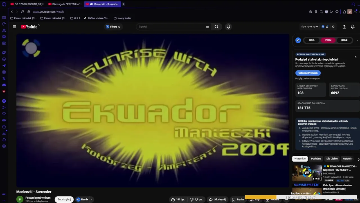Close the Return YouTube Dislike panel
The image size is (360, 203).
click(x=355, y=57)
